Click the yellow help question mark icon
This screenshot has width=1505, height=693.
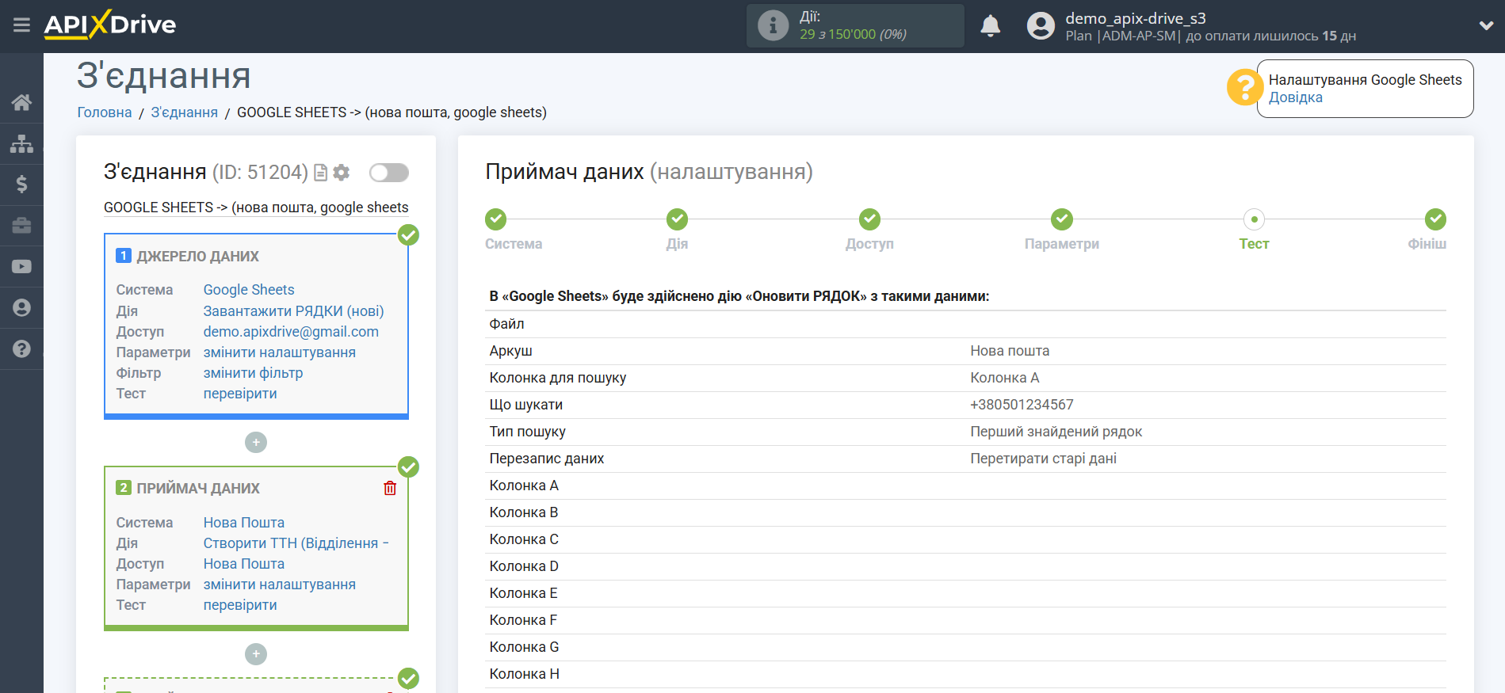1244,87
